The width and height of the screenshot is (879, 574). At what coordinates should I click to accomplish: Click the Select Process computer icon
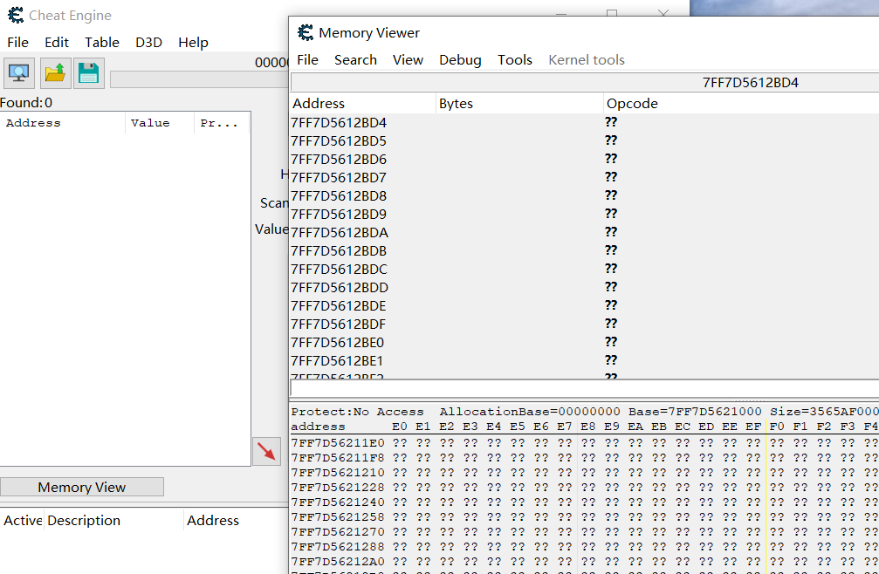coord(19,73)
